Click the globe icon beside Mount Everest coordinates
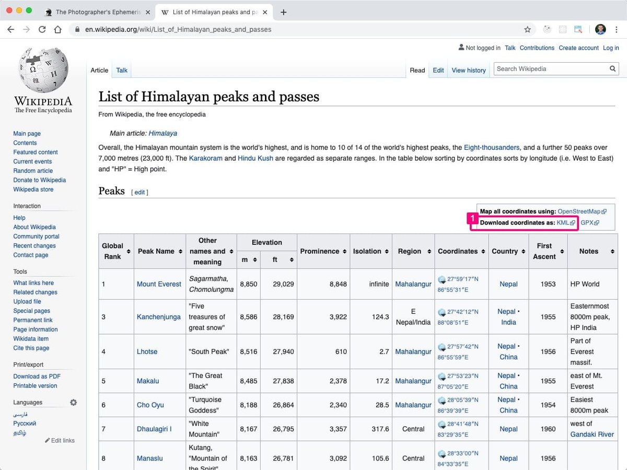Viewport: 627px width, 470px height. coord(442,279)
